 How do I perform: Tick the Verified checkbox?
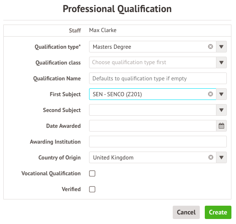click(92, 189)
